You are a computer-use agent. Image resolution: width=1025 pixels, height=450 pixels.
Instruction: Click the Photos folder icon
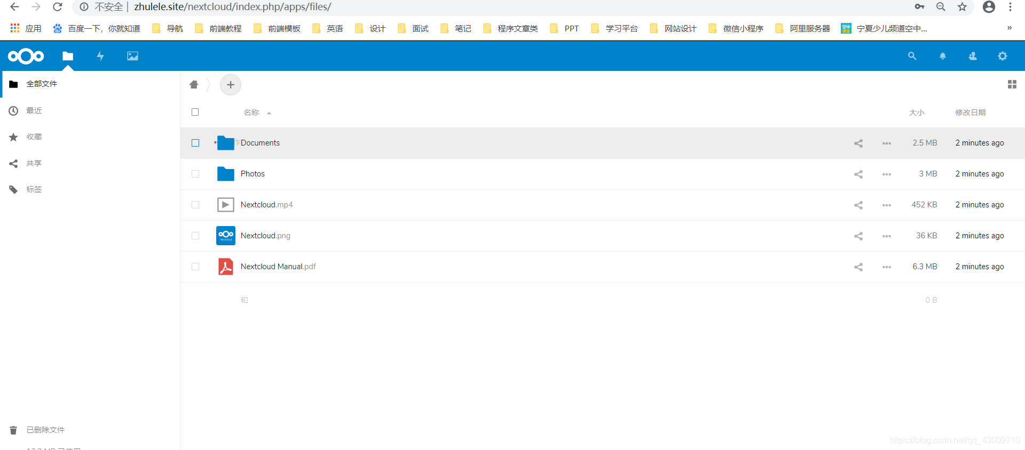(x=226, y=174)
